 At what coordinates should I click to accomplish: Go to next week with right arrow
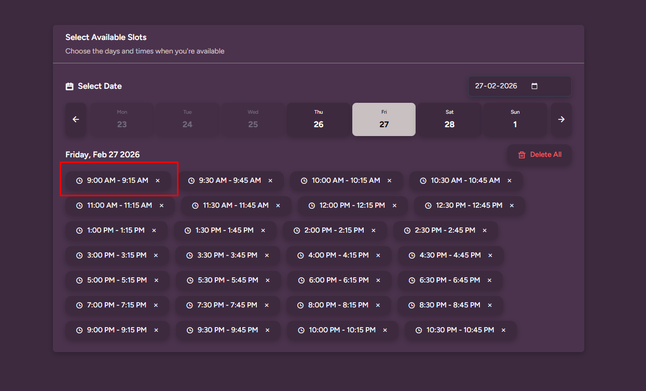tap(561, 119)
